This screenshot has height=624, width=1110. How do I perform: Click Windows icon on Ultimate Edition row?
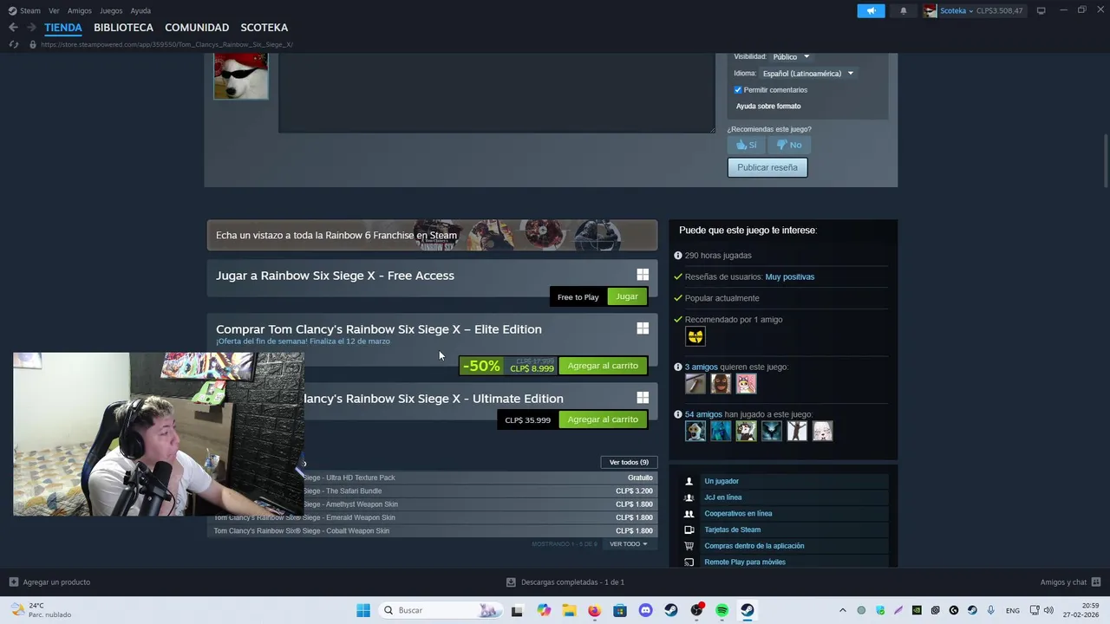643,398
